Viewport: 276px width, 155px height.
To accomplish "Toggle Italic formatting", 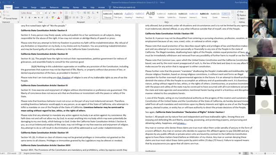I will pos(26,18).
